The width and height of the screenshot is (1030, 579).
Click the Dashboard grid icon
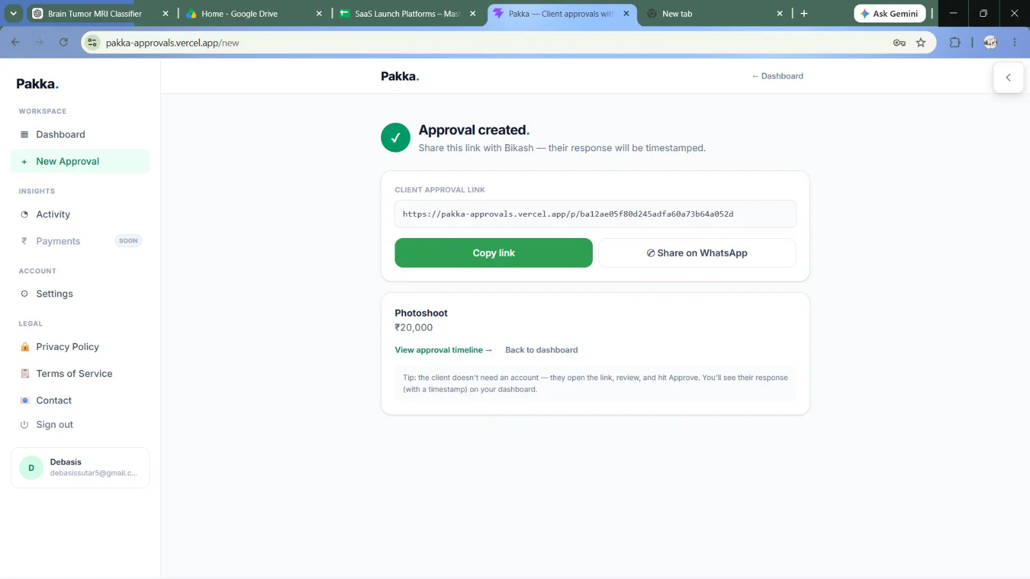click(x=24, y=134)
